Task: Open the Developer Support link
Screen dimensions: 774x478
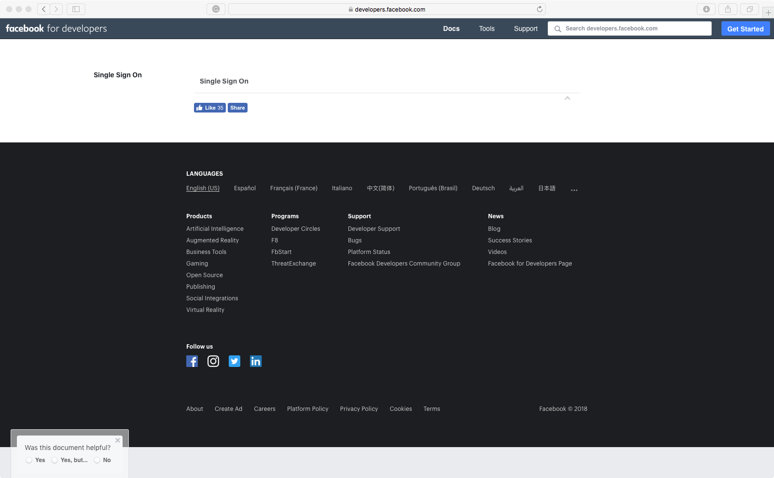Action: 374,229
